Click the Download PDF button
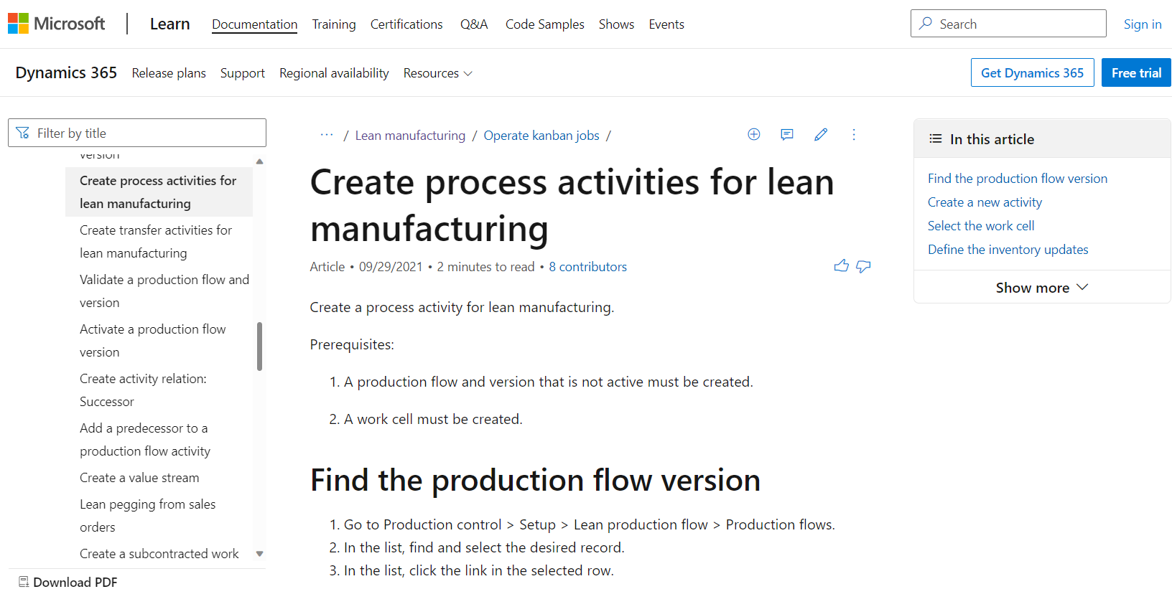This screenshot has height=589, width=1172. click(x=68, y=582)
